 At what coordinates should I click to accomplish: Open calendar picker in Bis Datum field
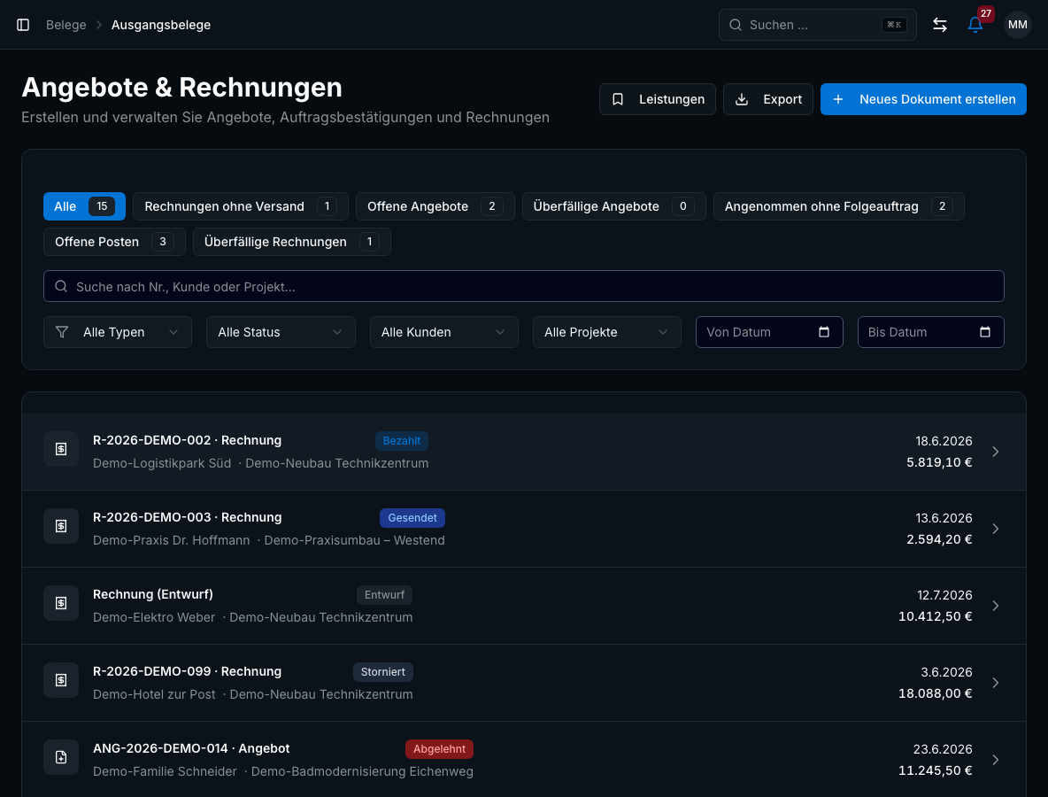click(984, 331)
